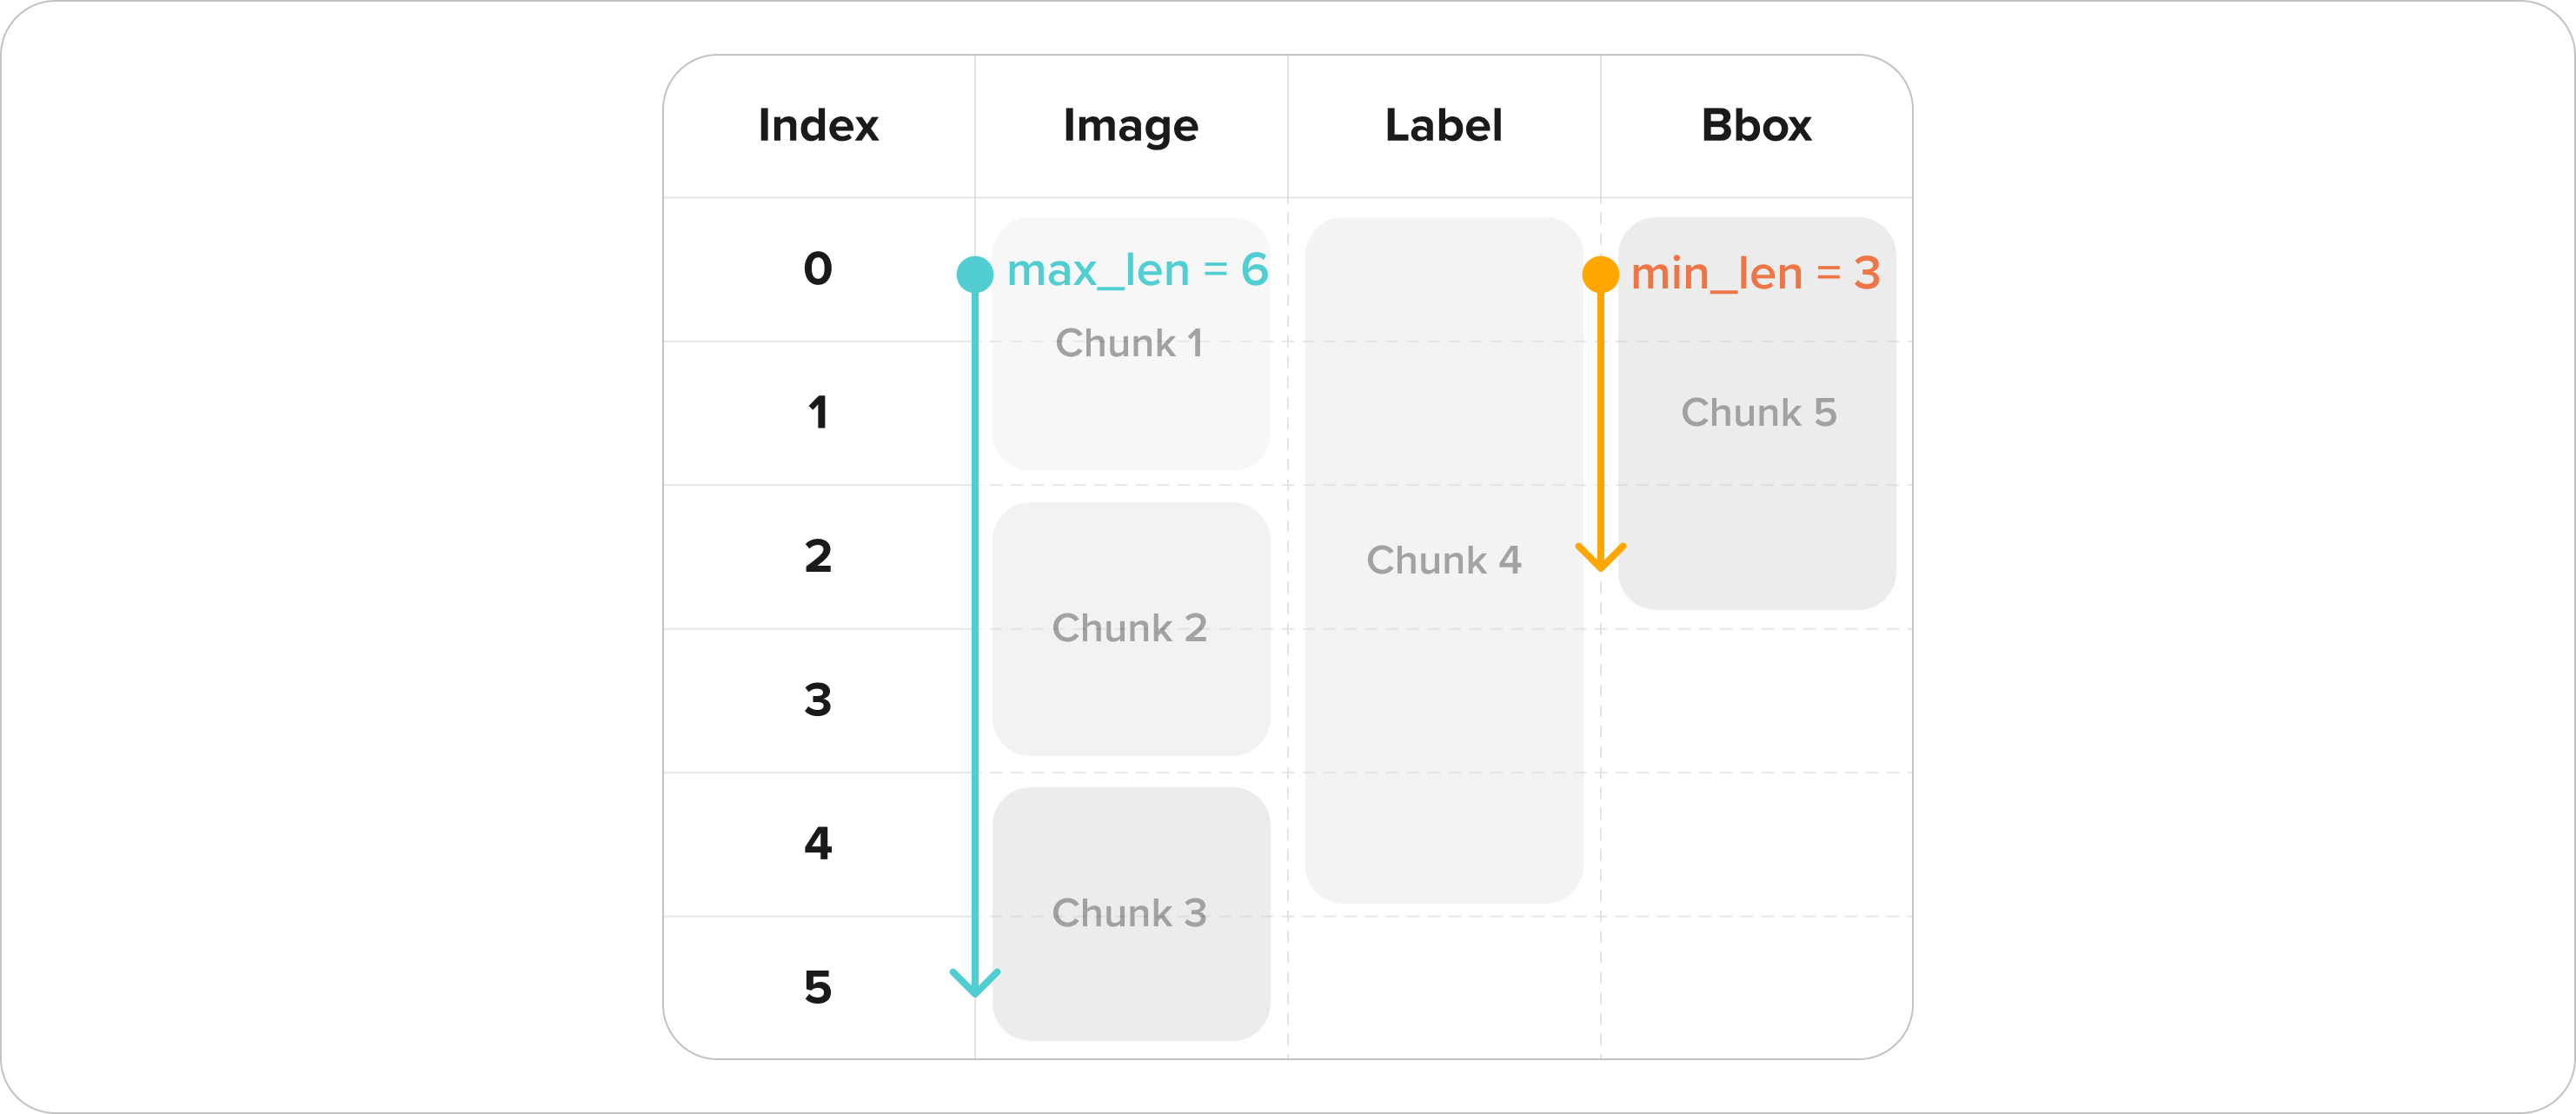The width and height of the screenshot is (2576, 1114).
Task: Click the Bbox column header
Action: 1756,126
